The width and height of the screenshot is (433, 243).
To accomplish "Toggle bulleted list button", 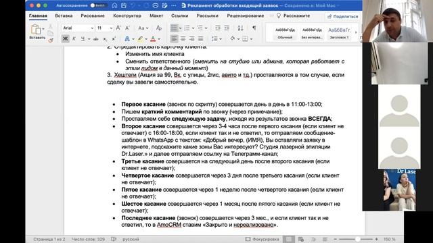I will point(174,28).
